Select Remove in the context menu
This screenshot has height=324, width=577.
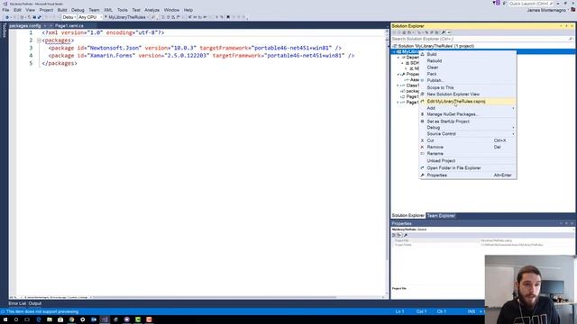click(x=467, y=147)
